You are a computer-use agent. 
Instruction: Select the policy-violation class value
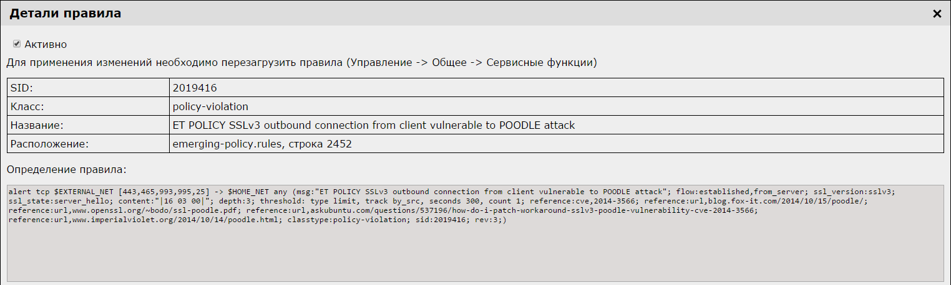click(x=210, y=106)
